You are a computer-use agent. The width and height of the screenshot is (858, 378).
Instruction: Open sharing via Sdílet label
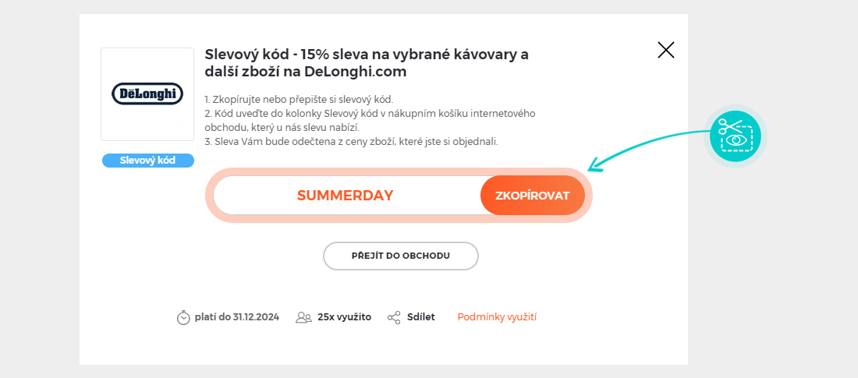420,317
